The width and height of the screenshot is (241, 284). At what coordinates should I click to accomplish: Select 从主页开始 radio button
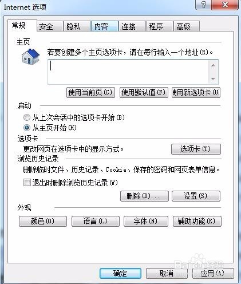click(27, 128)
